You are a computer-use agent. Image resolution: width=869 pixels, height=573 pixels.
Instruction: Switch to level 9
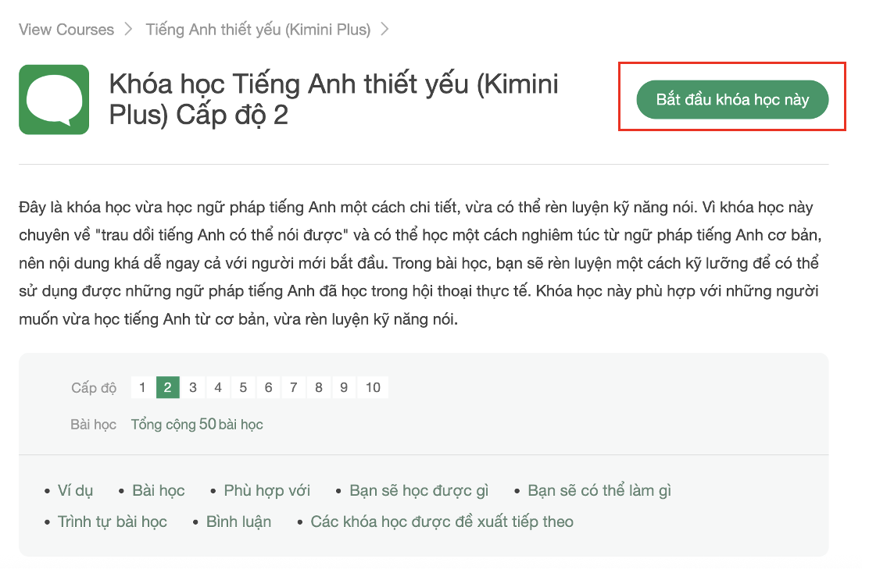tap(344, 387)
